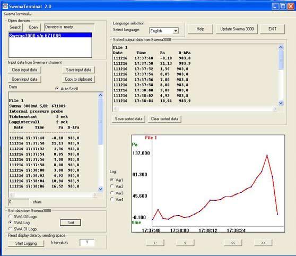The width and height of the screenshot is (296, 256).
Task: Click the Sort button
Action: pos(71,223)
